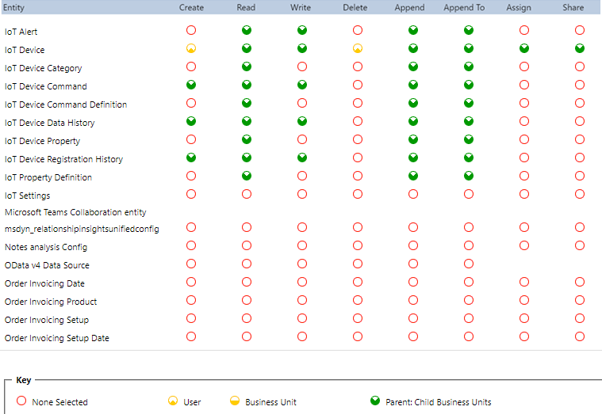This screenshot has width=602, height=414.
Task: Change IoT Device Create user-level privilege
Action: pyautogui.click(x=191, y=48)
